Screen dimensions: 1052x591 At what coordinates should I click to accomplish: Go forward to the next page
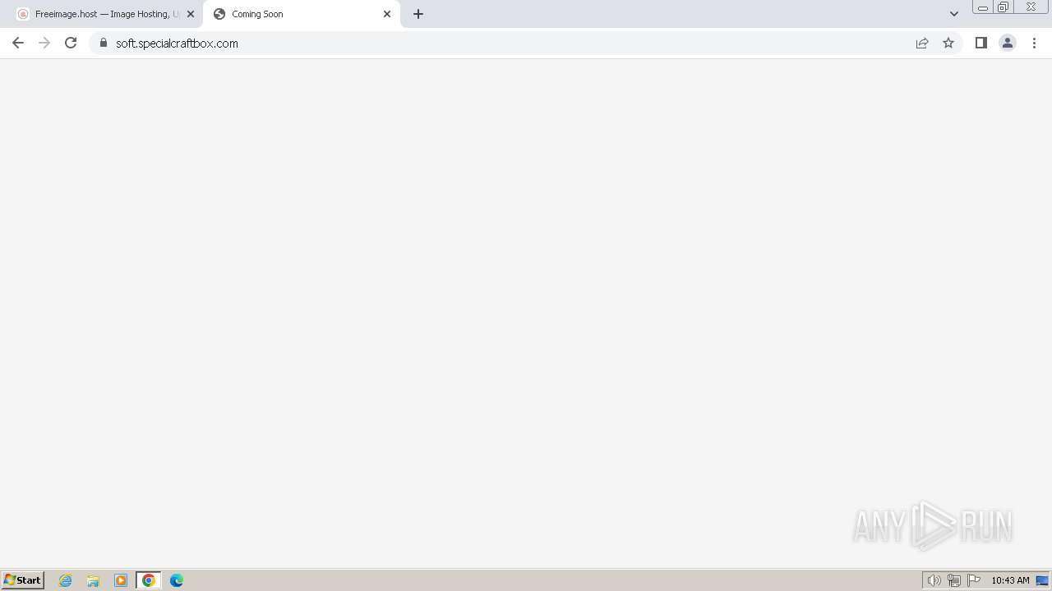point(44,43)
